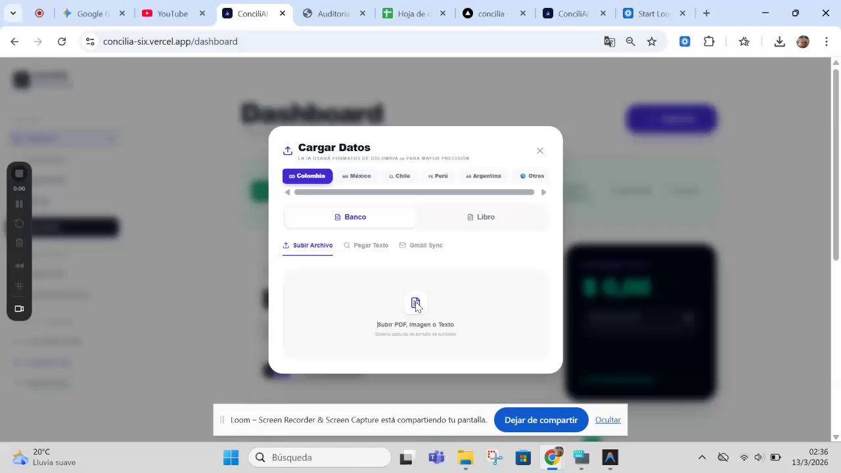The height and width of the screenshot is (473, 841).
Task: Open the Gmail Sync option
Action: pos(421,245)
